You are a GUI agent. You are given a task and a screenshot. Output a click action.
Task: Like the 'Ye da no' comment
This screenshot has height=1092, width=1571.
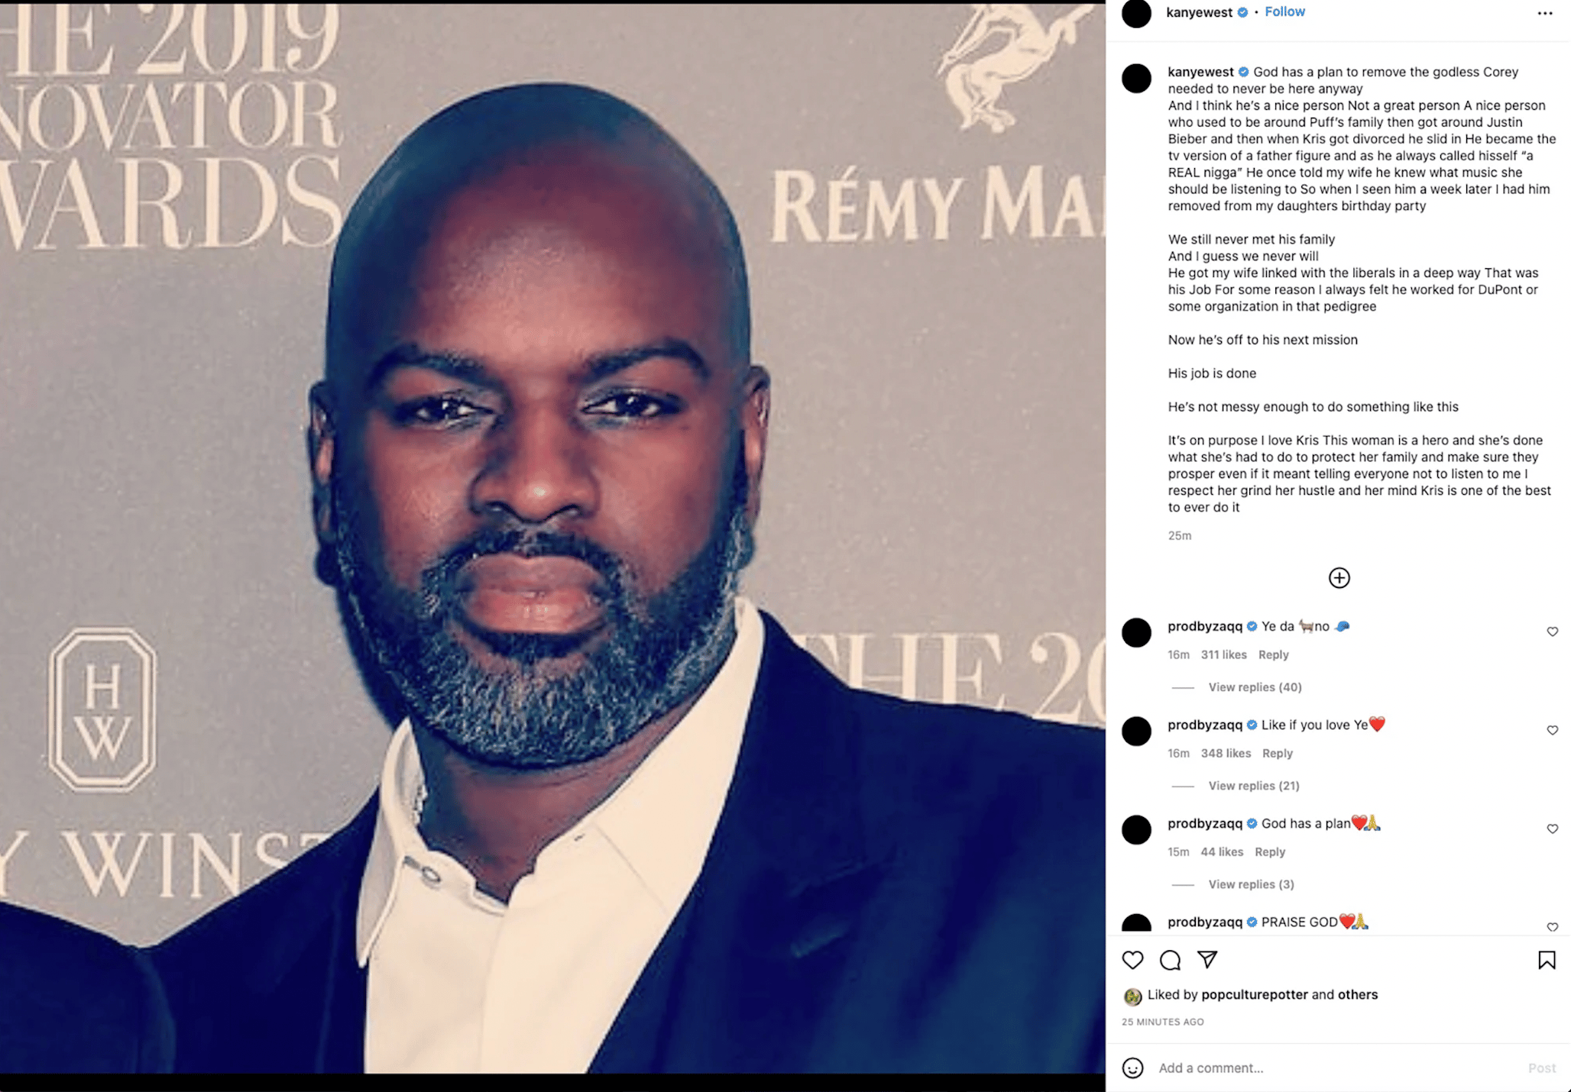tap(1552, 632)
